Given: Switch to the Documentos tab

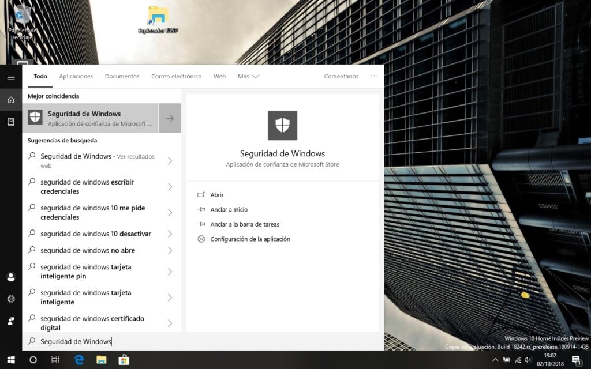Looking at the screenshot, I should [x=122, y=77].
